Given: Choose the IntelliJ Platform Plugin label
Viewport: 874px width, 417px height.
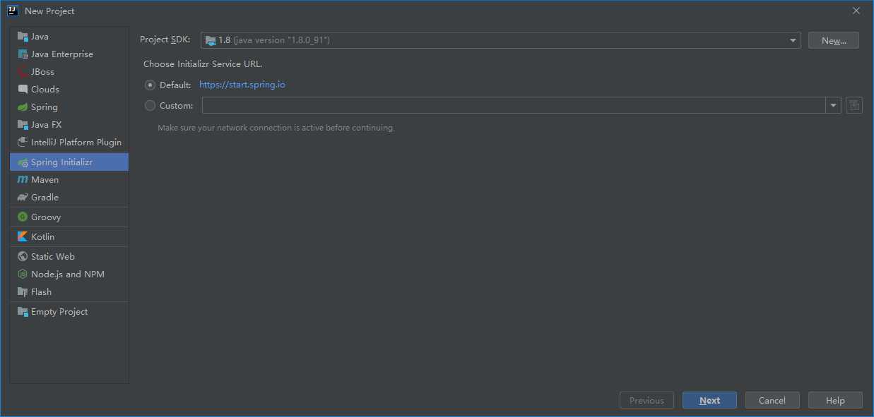Looking at the screenshot, I should (x=76, y=143).
